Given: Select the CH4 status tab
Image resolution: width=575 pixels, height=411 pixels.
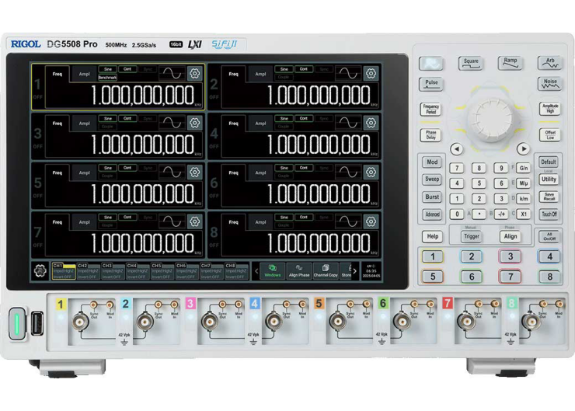Looking at the screenshot, I should (x=138, y=271).
